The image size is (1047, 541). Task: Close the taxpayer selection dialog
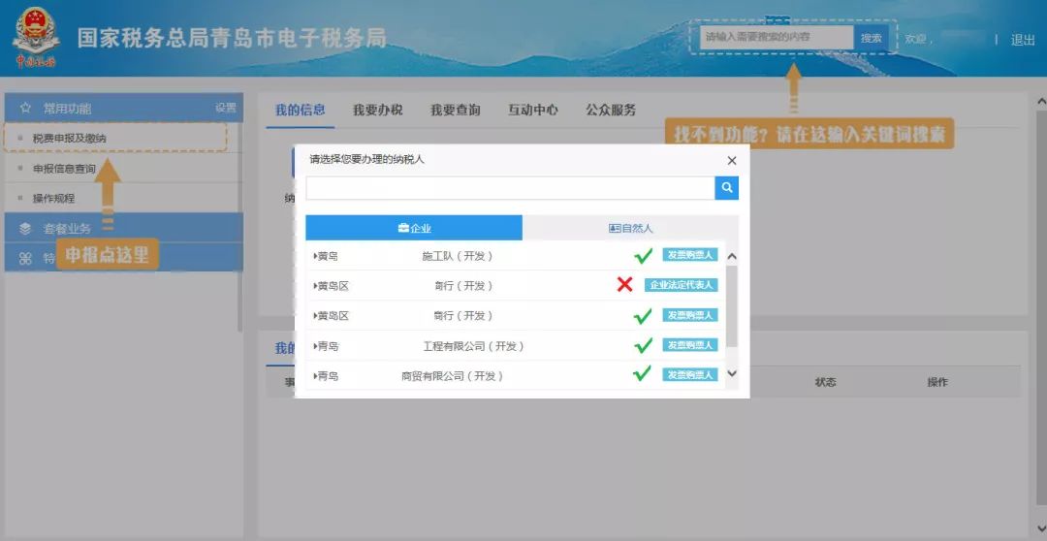732,161
